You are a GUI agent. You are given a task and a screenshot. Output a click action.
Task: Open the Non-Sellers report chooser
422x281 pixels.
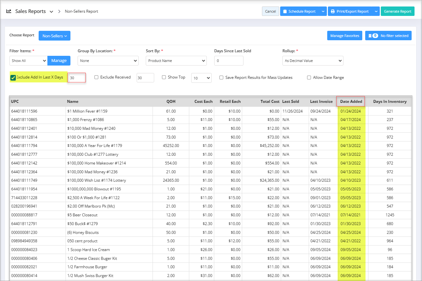point(54,36)
